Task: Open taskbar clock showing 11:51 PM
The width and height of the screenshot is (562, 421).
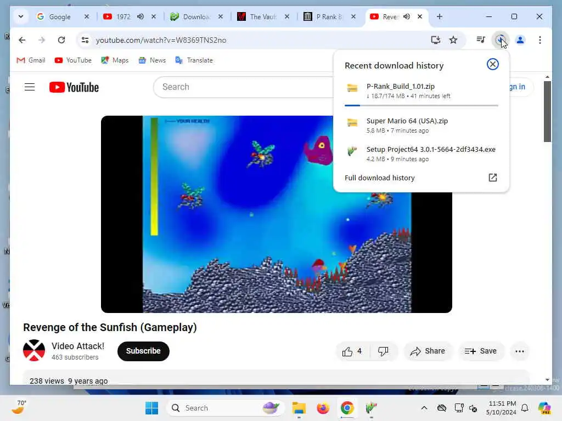Action: (x=501, y=408)
